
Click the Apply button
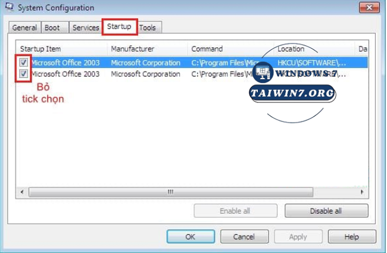click(298, 237)
